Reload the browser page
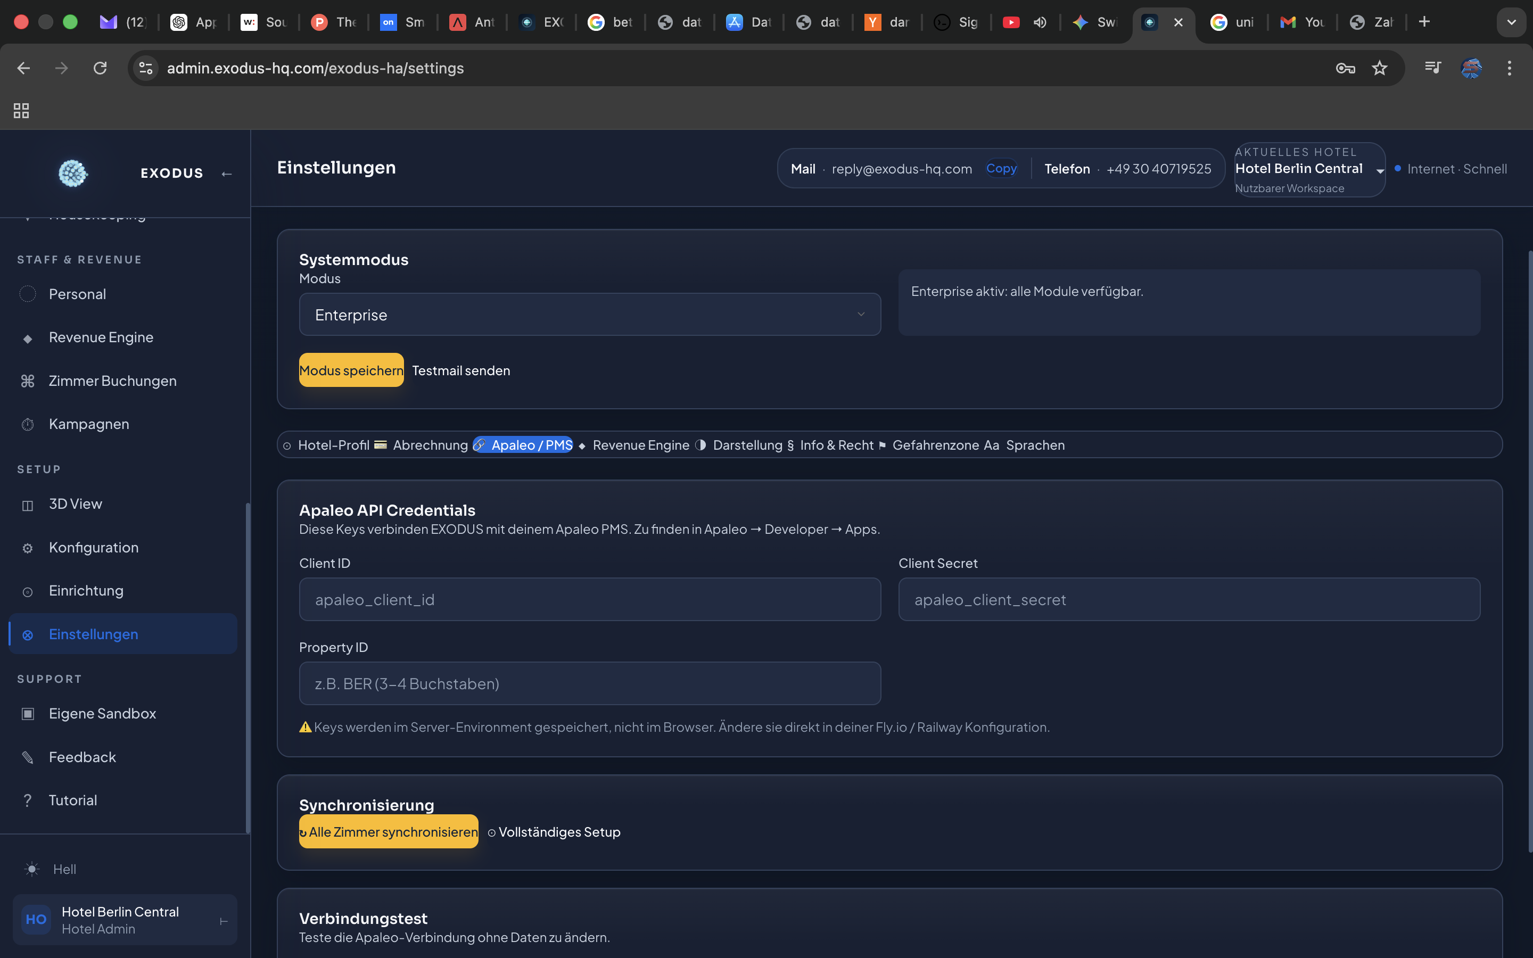 click(x=100, y=68)
